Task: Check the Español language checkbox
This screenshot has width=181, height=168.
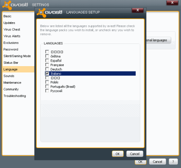Action: [47, 61]
